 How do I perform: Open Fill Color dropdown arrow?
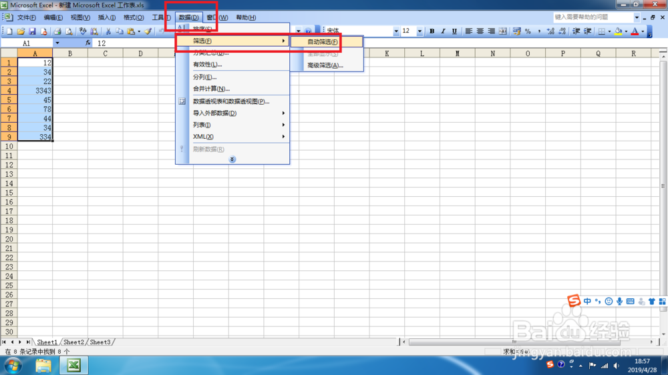tap(627, 31)
